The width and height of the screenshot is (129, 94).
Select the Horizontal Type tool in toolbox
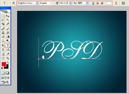[8, 45]
